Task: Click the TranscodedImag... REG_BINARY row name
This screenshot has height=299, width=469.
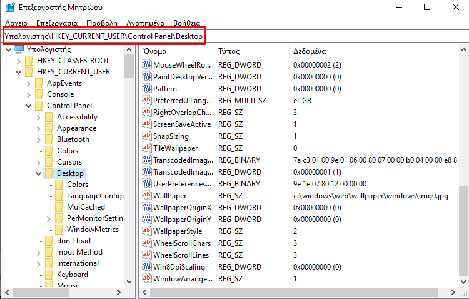Action: [183, 160]
